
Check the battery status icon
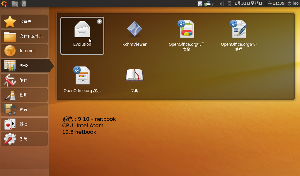pyautogui.click(x=229, y=4)
